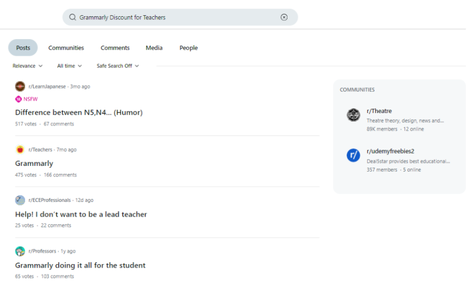467x286 pixels.
Task: Switch to the Communities tab
Action: point(66,48)
